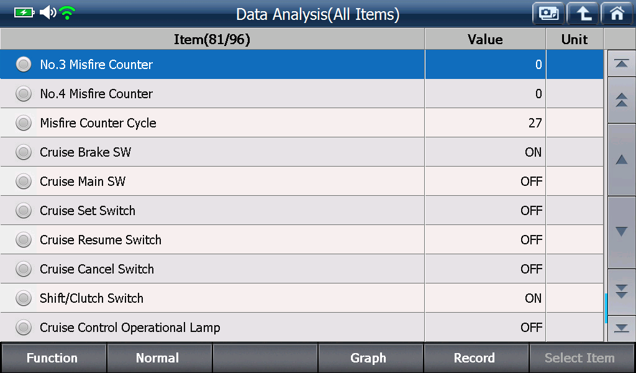Click the page-down double arrow

click(621, 292)
